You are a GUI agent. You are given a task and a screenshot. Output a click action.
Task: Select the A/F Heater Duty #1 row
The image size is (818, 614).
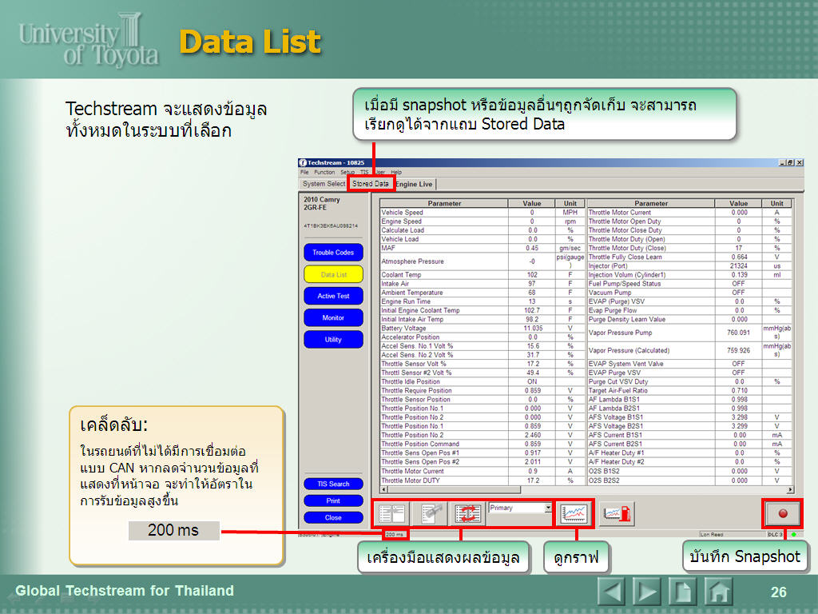(689, 453)
